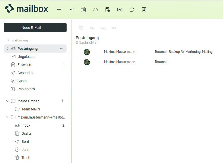Click the mailbox logo
Image resolution: width=223 pixels, height=163 pixels.
(x=27, y=9)
